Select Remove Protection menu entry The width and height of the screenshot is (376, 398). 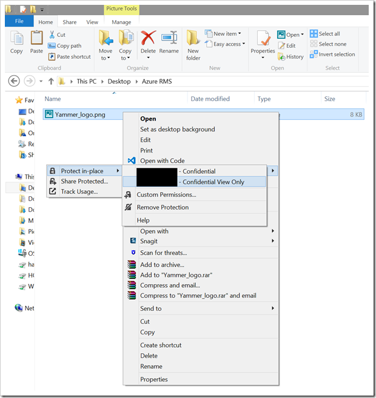163,207
